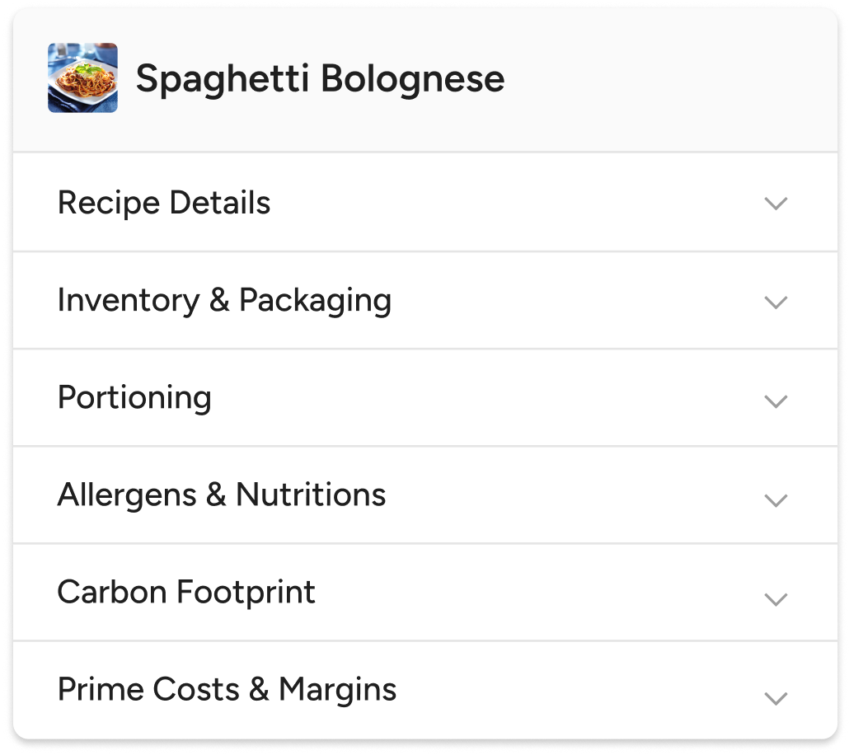The height and width of the screenshot is (755, 849).
Task: Click the "Prime Costs & Margins" label text
Action: point(227,690)
